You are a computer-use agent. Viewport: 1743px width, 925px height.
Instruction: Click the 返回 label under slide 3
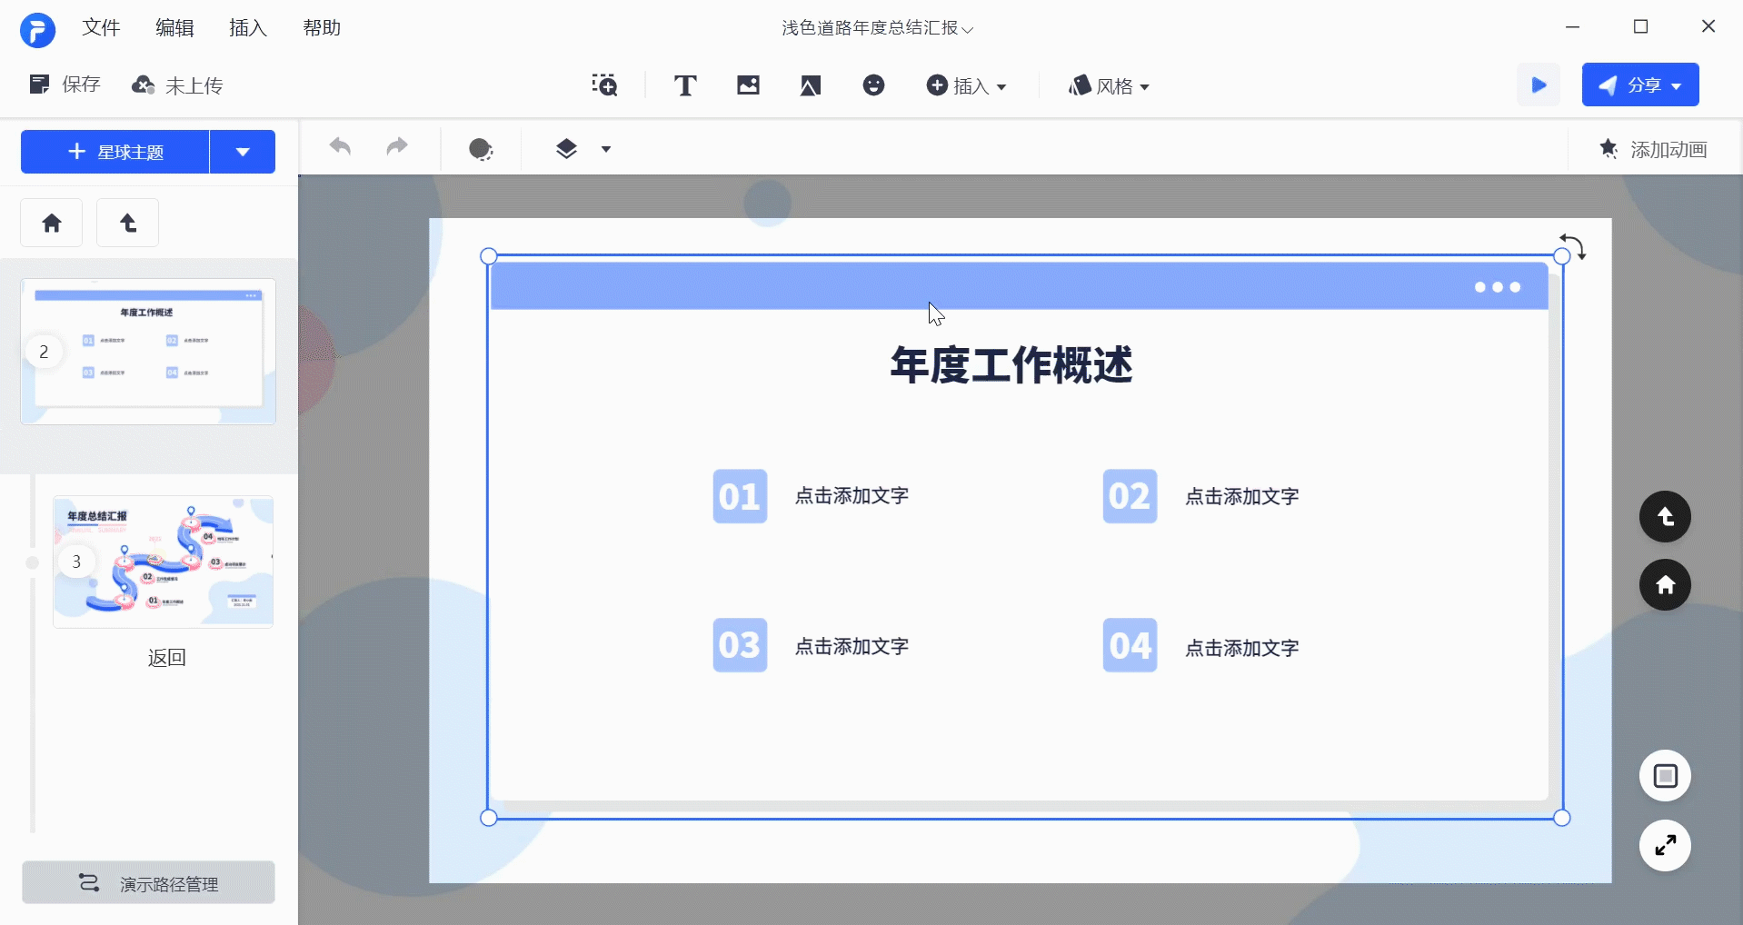pyautogui.click(x=167, y=657)
